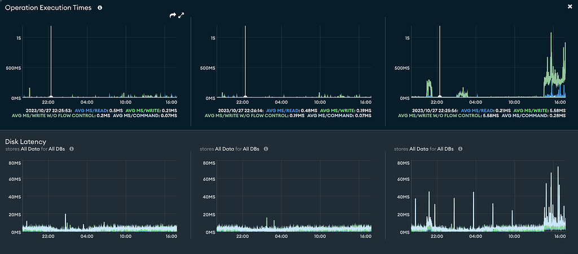Screen dimensions: 578x254
Task: Click info icon in rightmost Disk Latency chart
Action: click(460, 149)
